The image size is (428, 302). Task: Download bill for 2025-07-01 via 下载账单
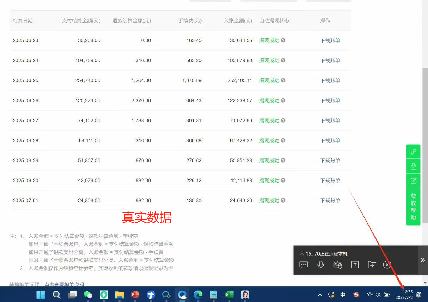pos(330,200)
